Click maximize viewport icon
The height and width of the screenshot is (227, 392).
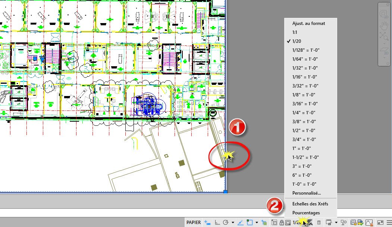tap(274, 223)
